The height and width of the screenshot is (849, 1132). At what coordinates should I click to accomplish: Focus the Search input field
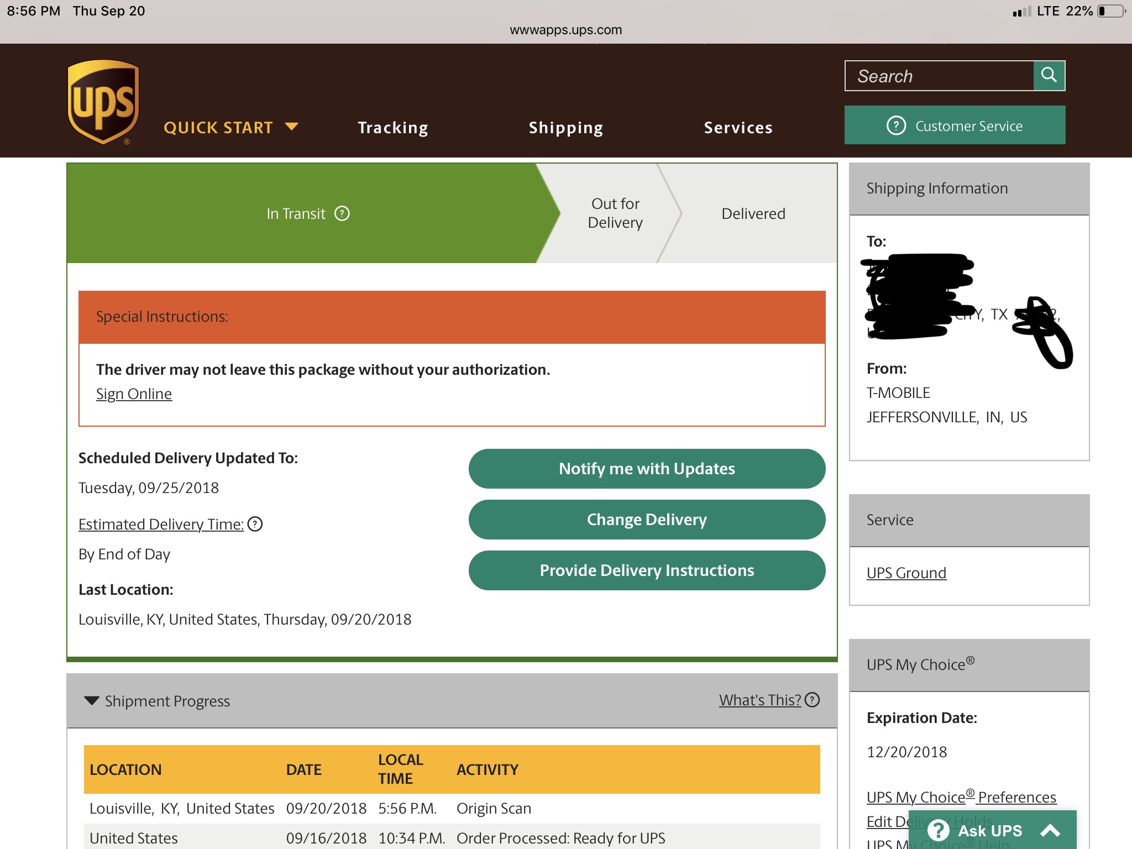pyautogui.click(x=939, y=76)
